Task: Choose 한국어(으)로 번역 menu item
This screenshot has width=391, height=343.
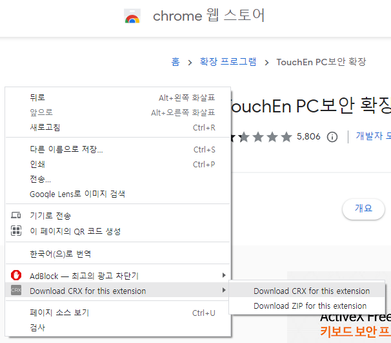Action: pyautogui.click(x=117, y=254)
